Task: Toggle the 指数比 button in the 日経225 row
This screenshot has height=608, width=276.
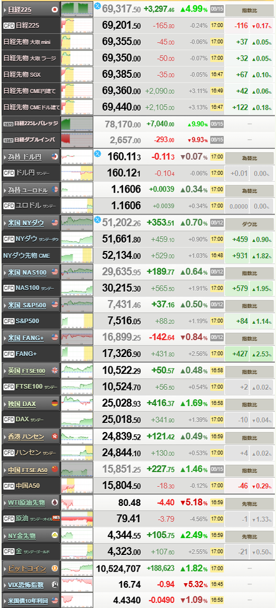Action: 249,9
